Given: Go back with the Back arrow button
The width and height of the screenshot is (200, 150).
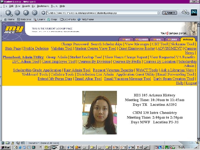Looking at the screenshot, I should 8,12.
